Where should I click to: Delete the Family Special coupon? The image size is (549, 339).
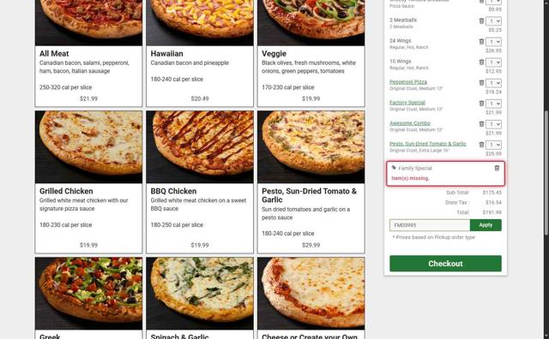(497, 168)
